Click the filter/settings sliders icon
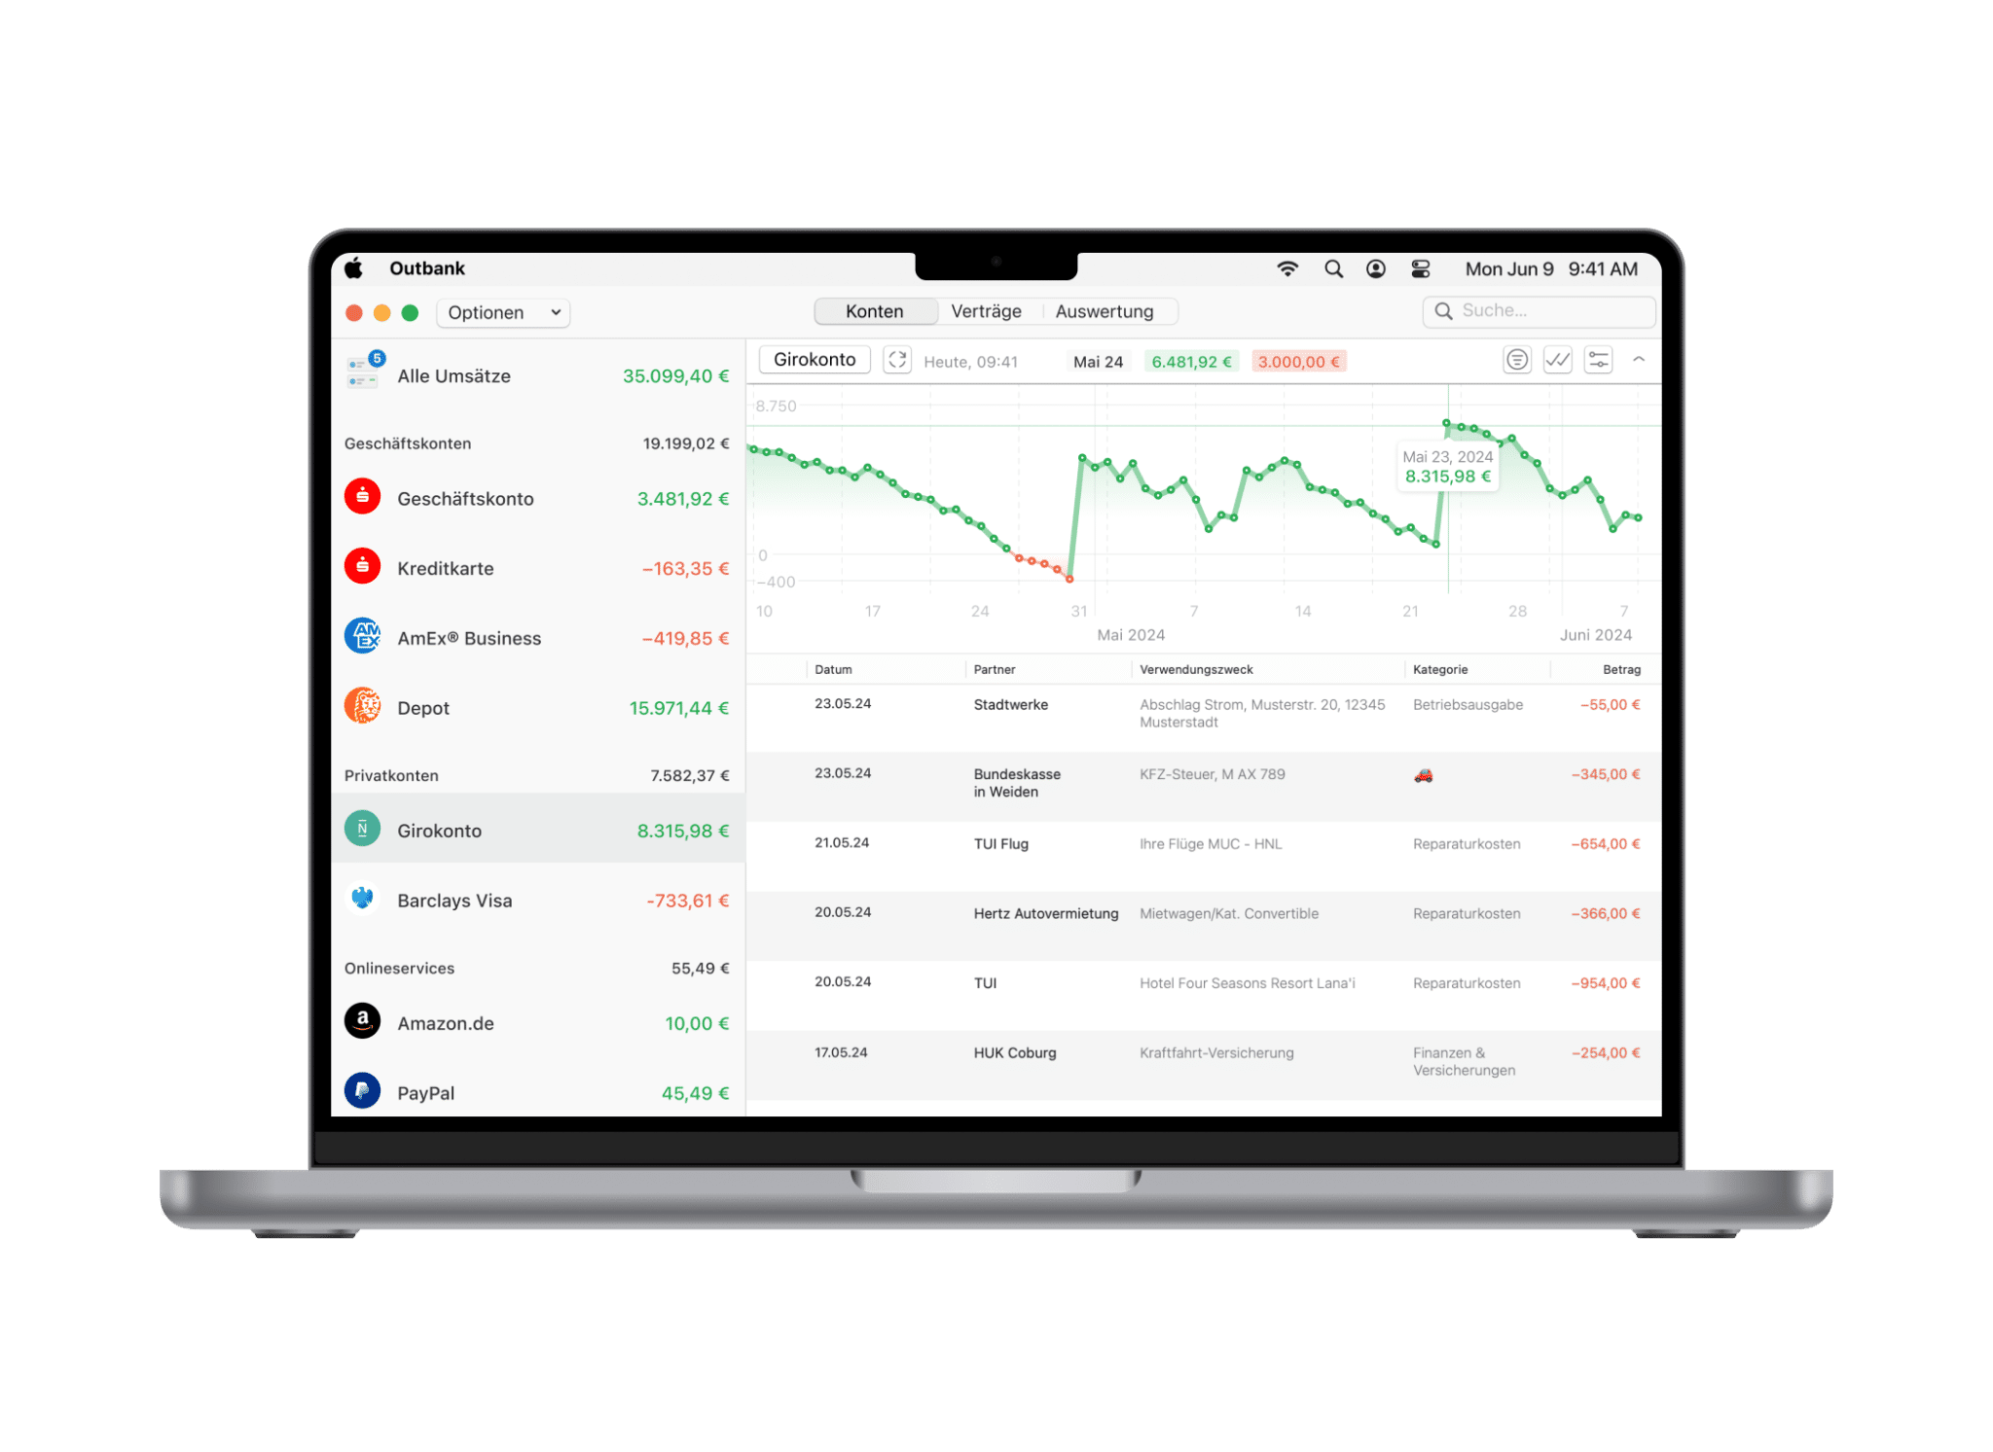The height and width of the screenshot is (1452, 1993). 1599,360
